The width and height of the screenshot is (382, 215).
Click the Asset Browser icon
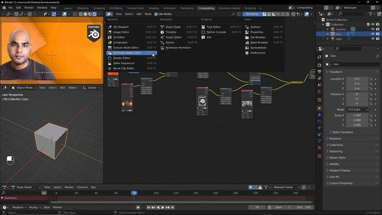(x=247, y=42)
